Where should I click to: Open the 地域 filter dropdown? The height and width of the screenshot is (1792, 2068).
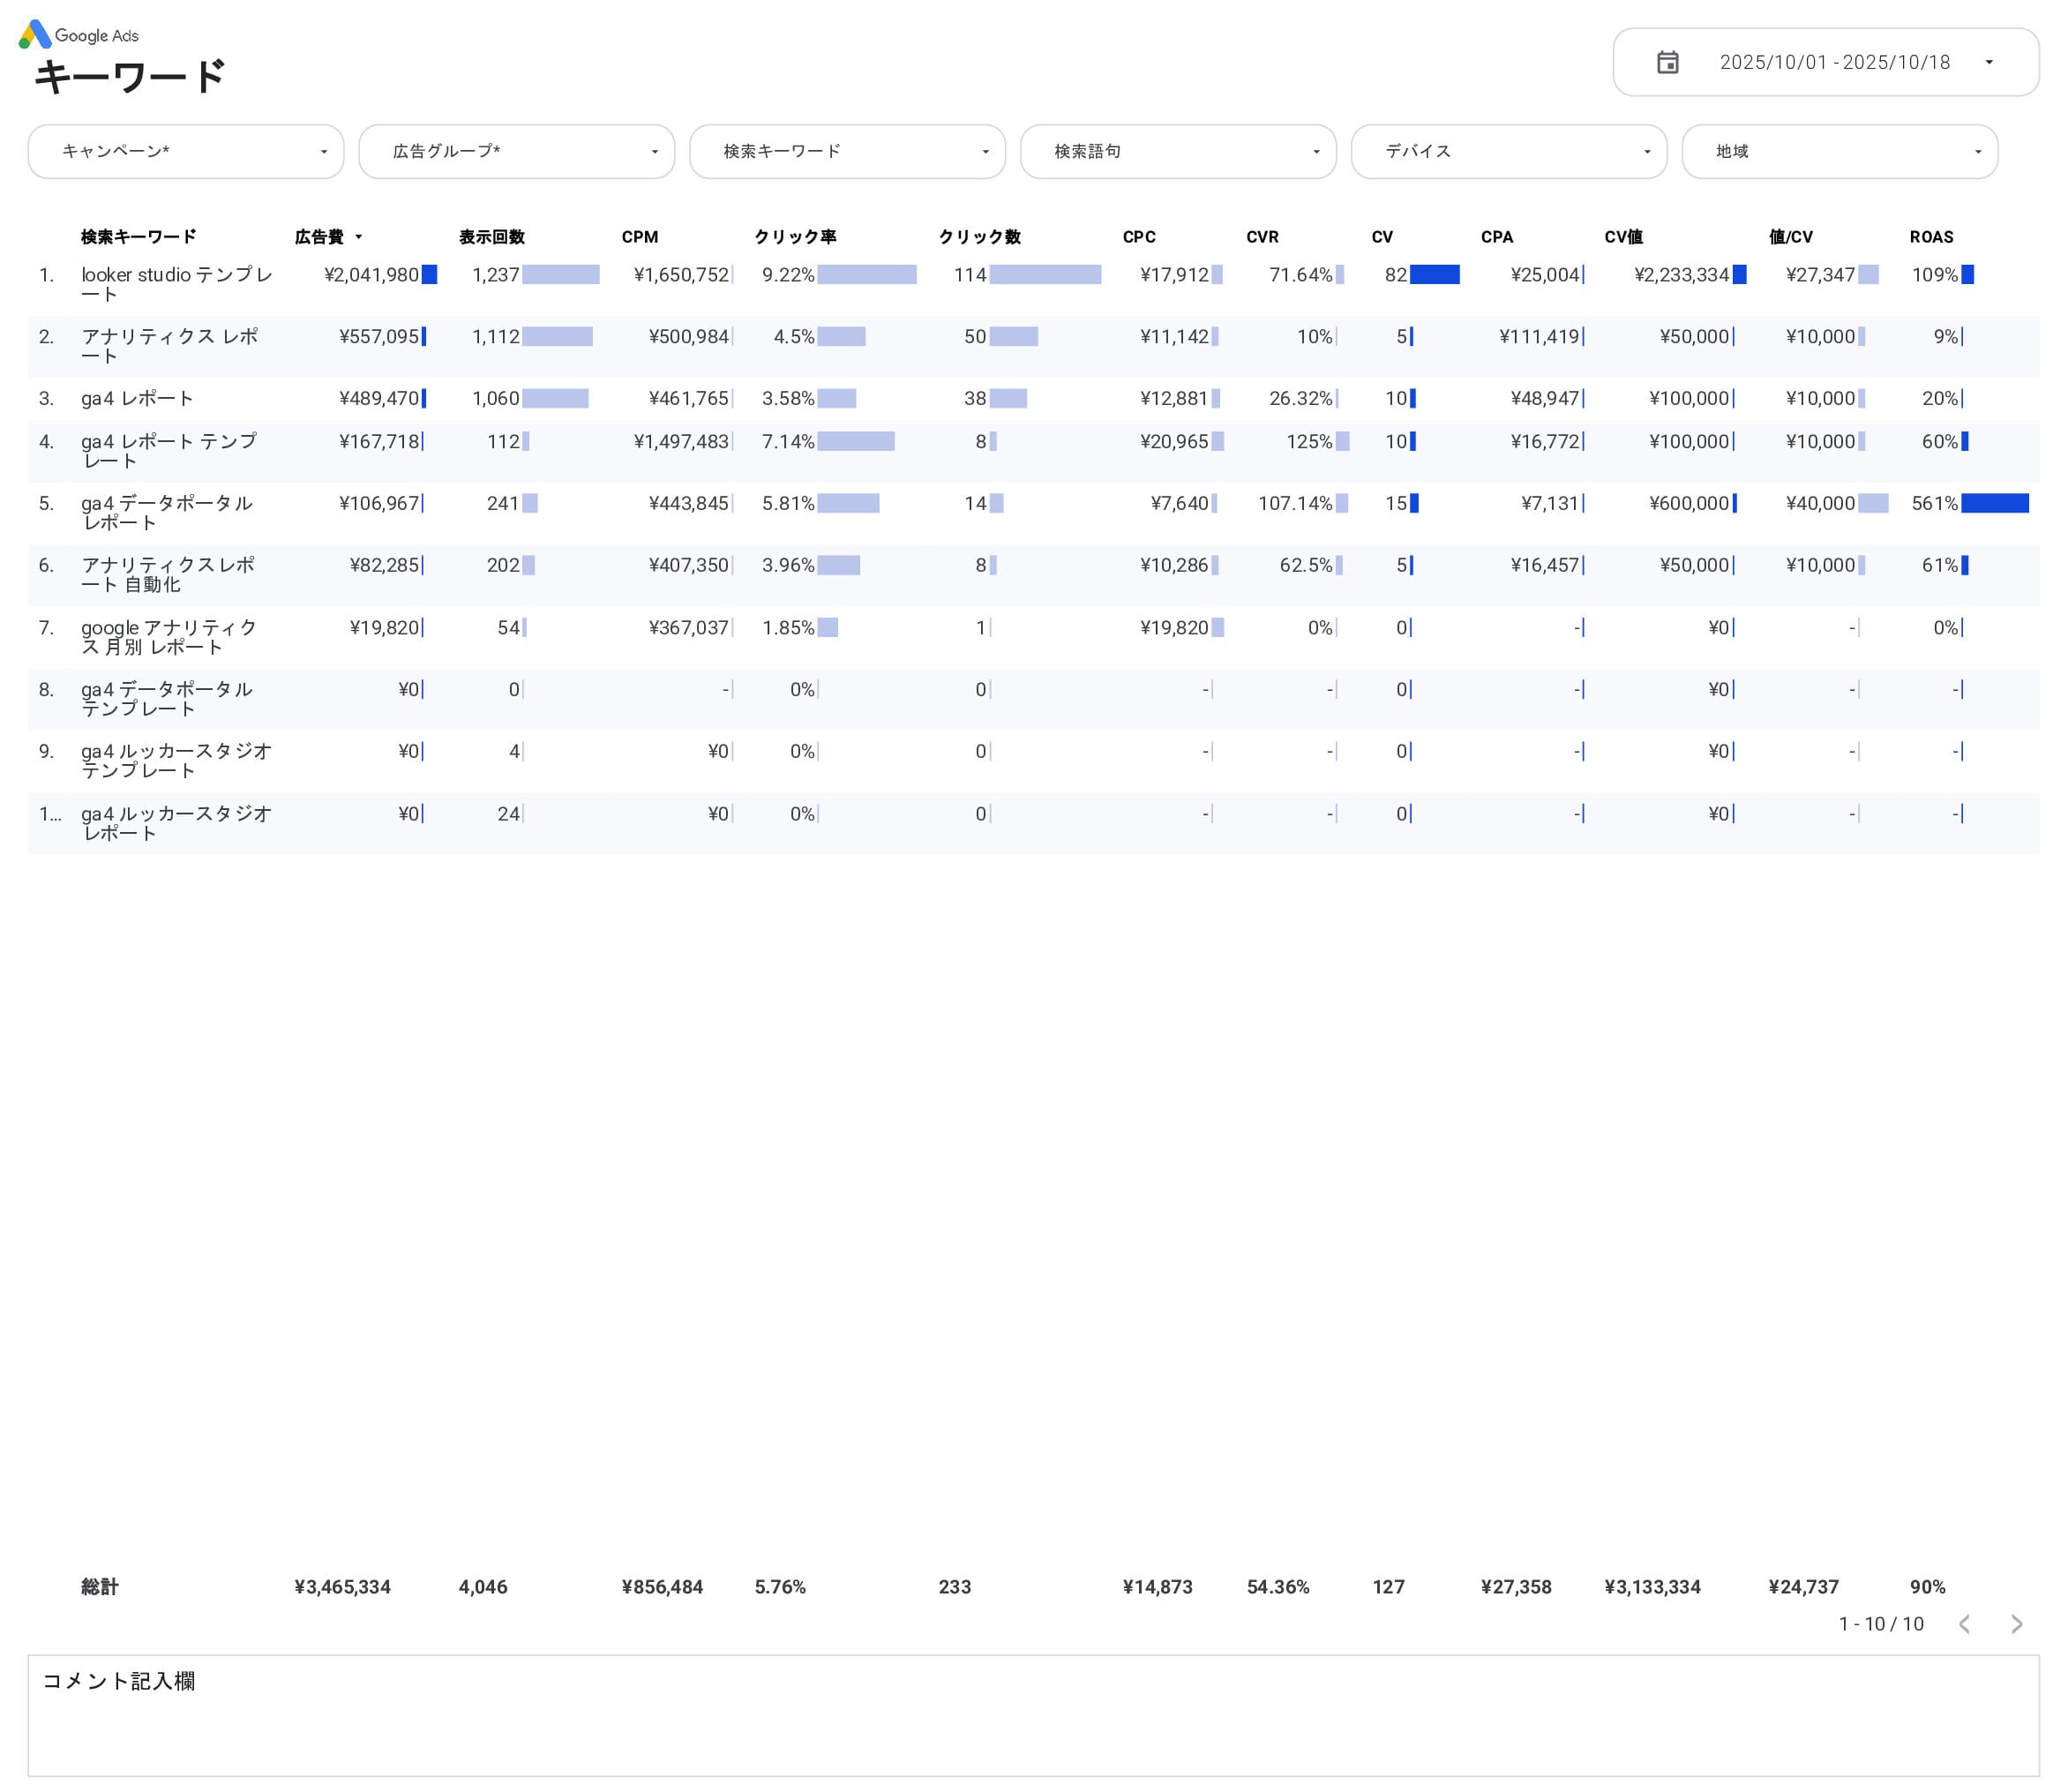coord(1839,151)
